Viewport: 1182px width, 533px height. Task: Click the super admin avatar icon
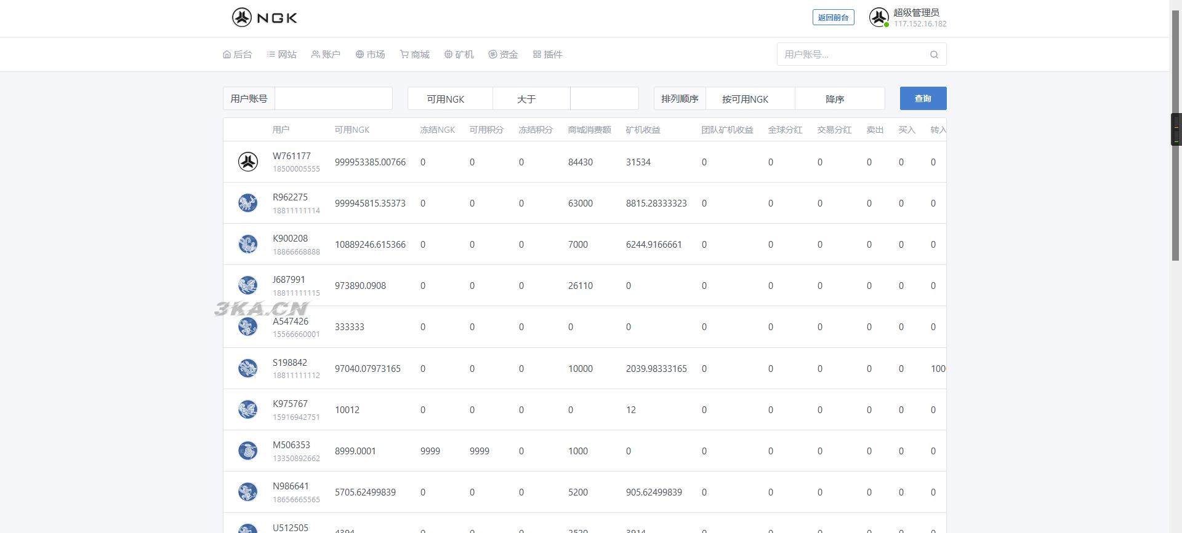pyautogui.click(x=878, y=17)
